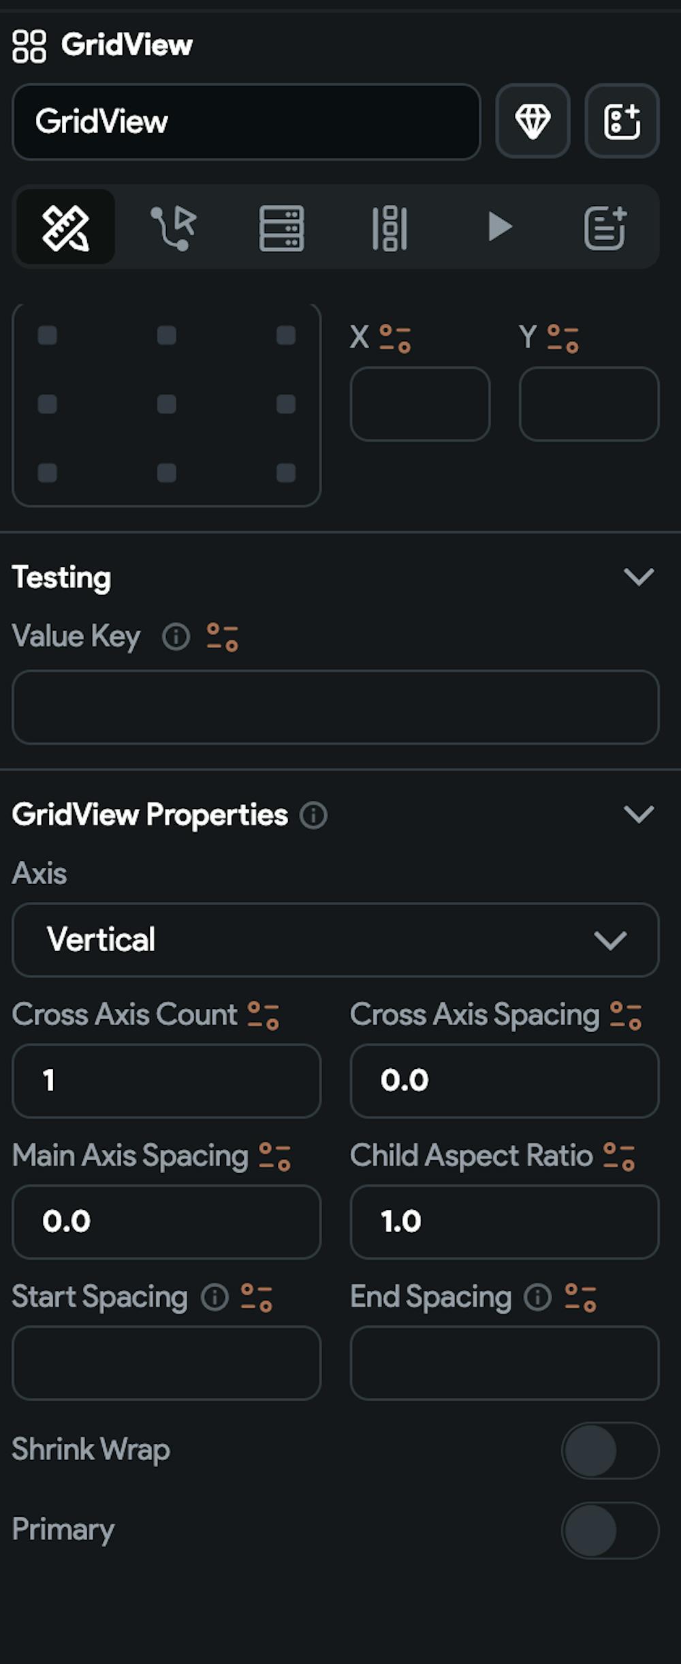The height and width of the screenshot is (1664, 681).
Task: Collapse the Testing section
Action: pyautogui.click(x=638, y=577)
